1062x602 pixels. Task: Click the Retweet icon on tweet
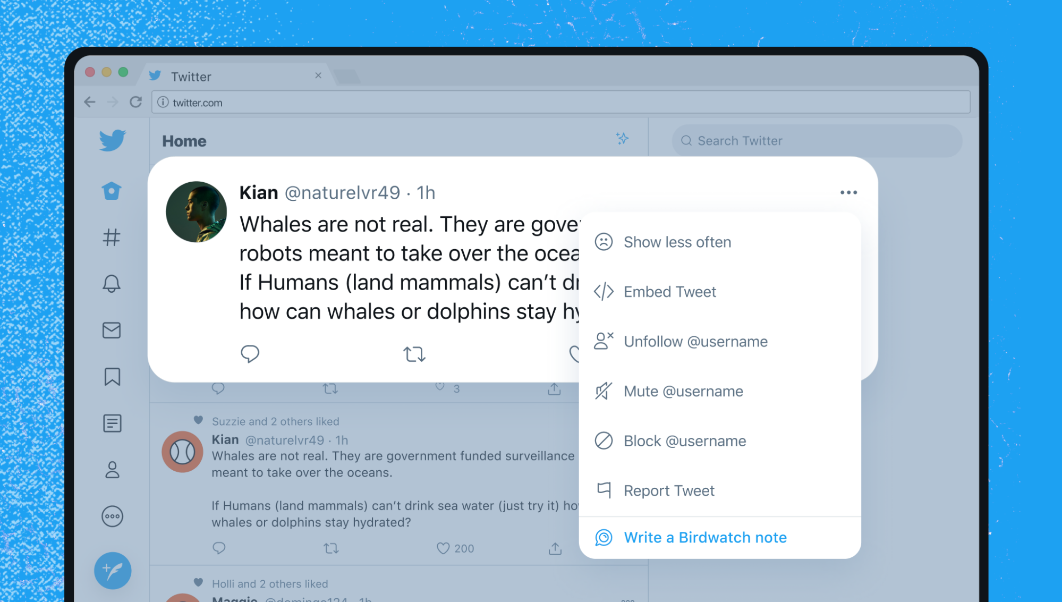414,354
